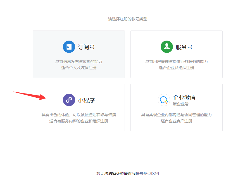245x180 pixels.
Task: Click text 适合企业及组织注册
Action: pyautogui.click(x=177, y=68)
